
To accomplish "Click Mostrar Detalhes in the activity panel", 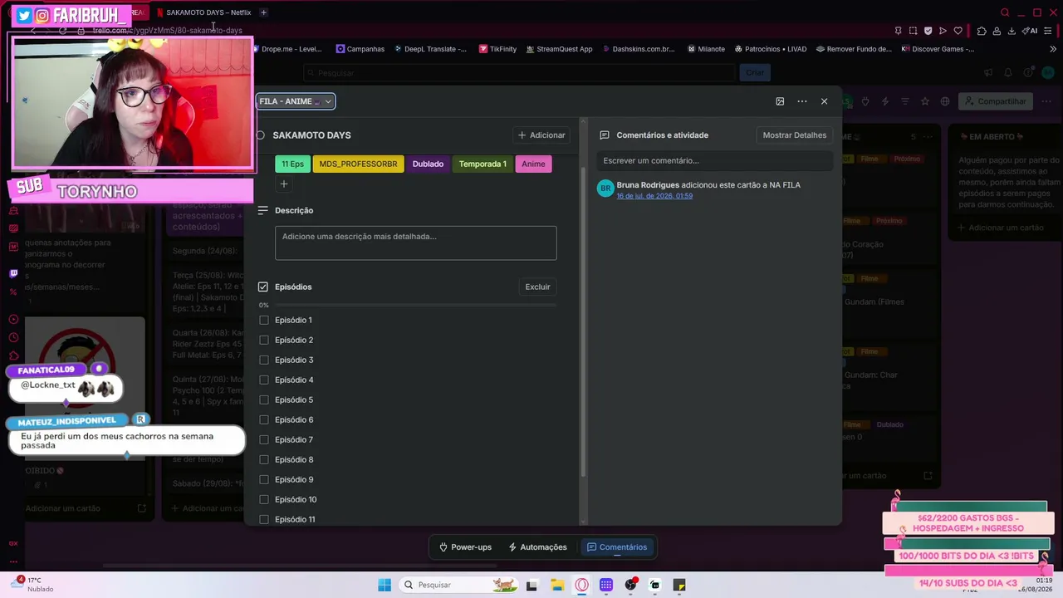I will pyautogui.click(x=795, y=135).
